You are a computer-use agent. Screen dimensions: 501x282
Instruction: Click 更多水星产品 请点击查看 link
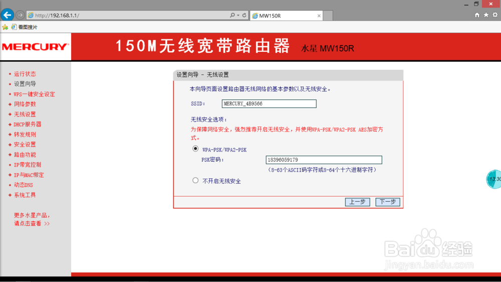click(x=32, y=219)
